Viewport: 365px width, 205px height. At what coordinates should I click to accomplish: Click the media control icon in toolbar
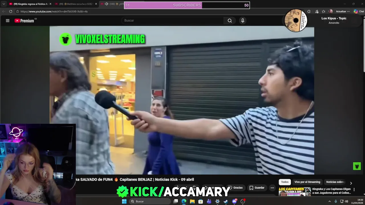317,11
